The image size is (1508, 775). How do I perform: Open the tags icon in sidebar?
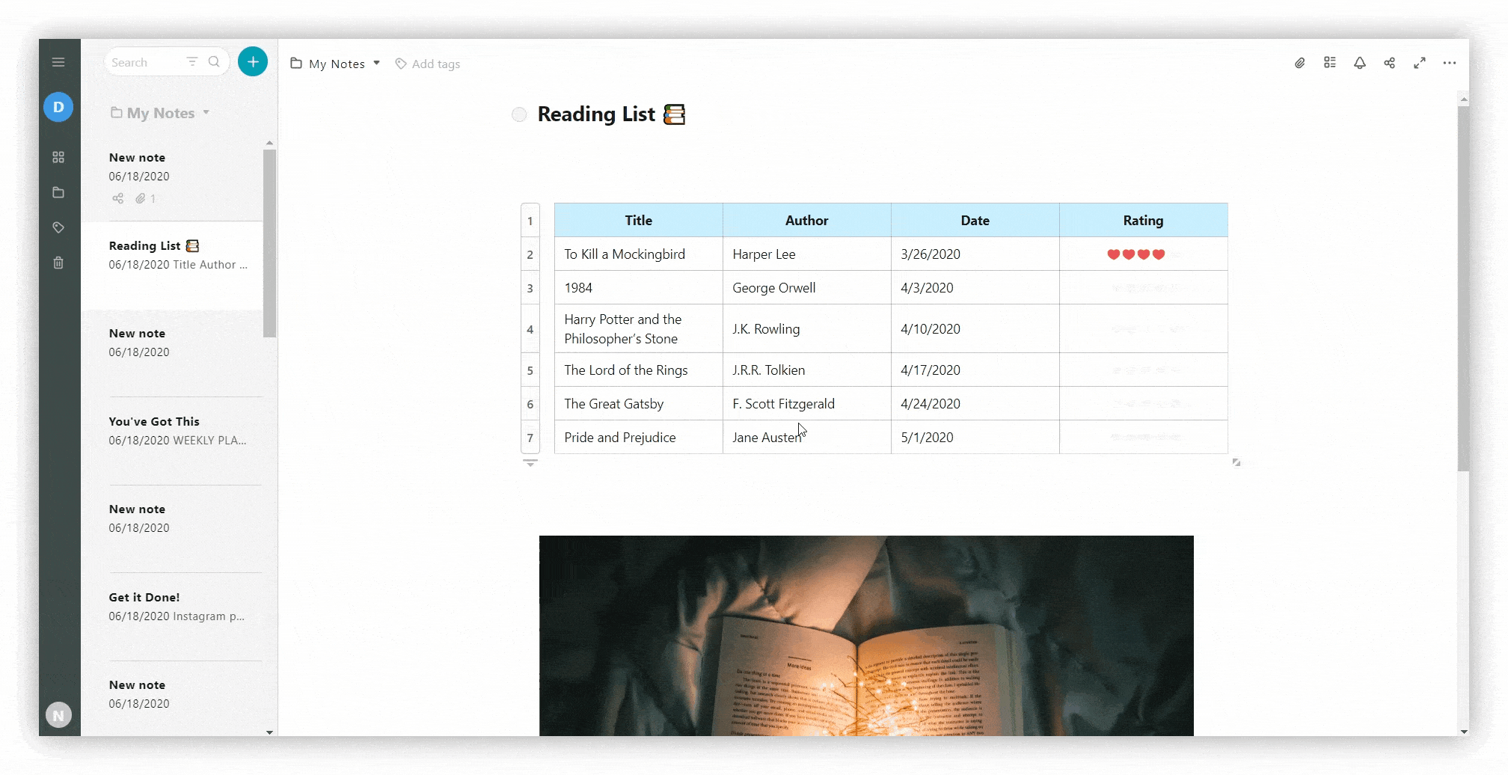coord(58,227)
